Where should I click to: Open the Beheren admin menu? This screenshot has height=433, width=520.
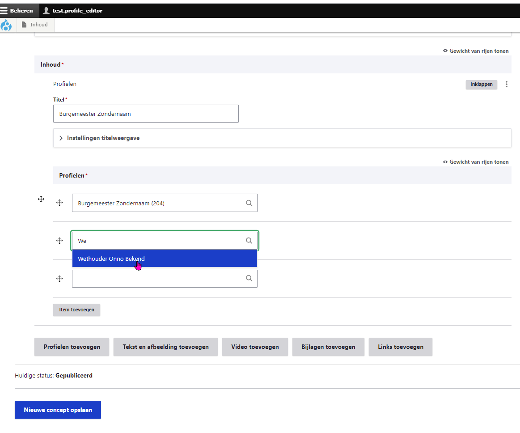[x=17, y=10]
